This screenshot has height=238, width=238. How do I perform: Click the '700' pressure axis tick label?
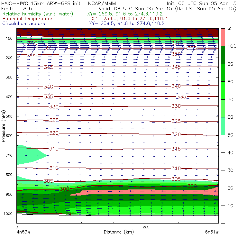pos(9,155)
